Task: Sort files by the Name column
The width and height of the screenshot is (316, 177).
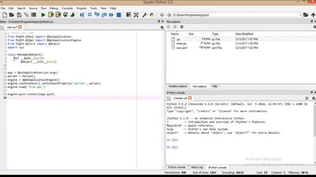Action: (x=175, y=34)
